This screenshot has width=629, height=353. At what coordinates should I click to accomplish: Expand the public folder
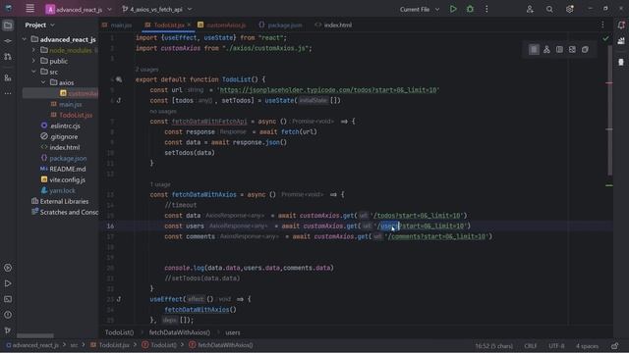click(x=33, y=61)
